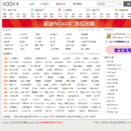Go to the 首页 navigation item
The height and width of the screenshot is (131, 131).
tap(32, 4)
